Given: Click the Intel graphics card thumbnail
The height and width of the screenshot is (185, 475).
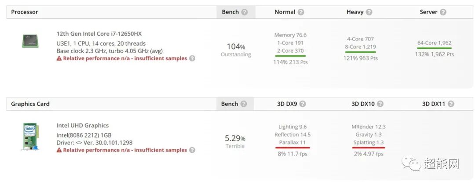Looking at the screenshot, I should [x=30, y=137].
